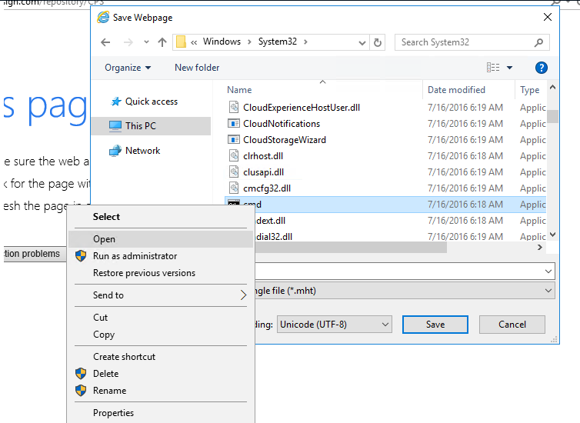Open address bar path history dropdown
The width and height of the screenshot is (580, 423).
pyautogui.click(x=359, y=42)
